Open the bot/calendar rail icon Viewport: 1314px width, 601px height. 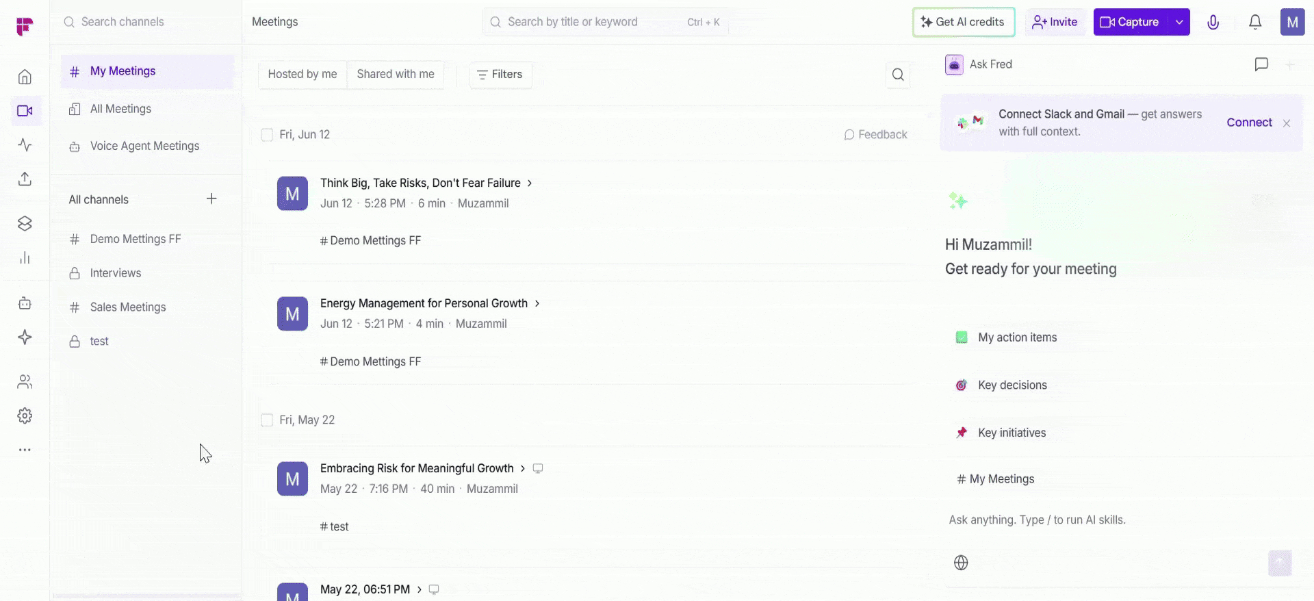(25, 303)
